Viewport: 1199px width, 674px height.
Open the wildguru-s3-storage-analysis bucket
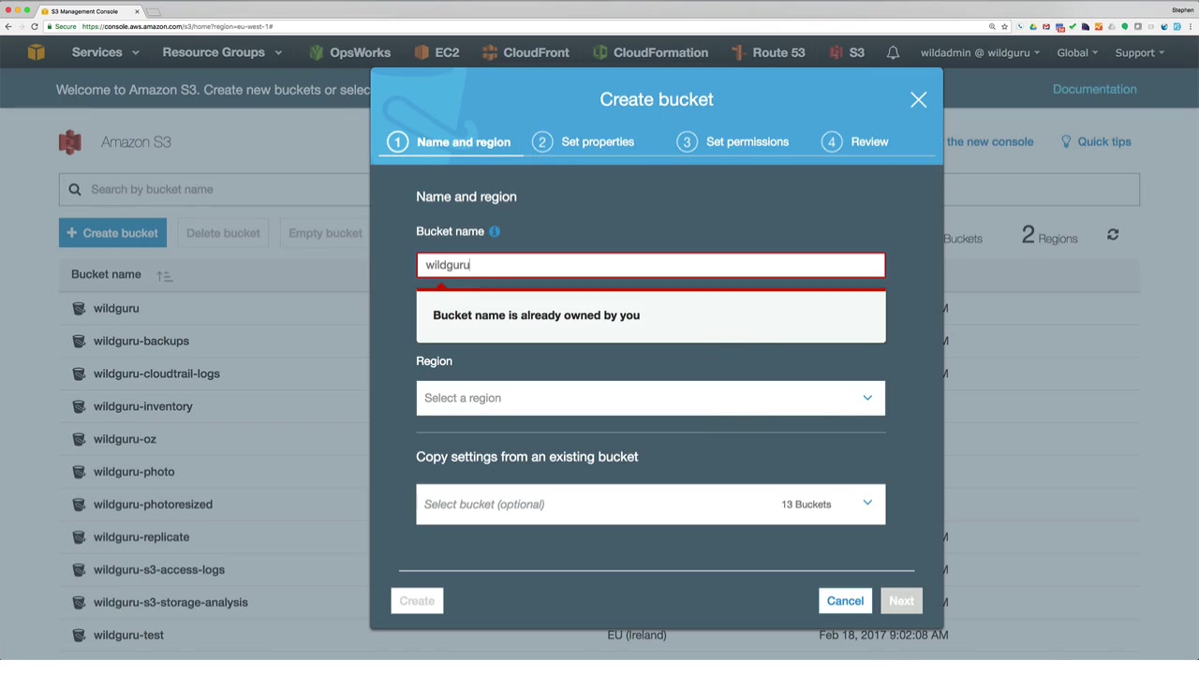click(170, 603)
